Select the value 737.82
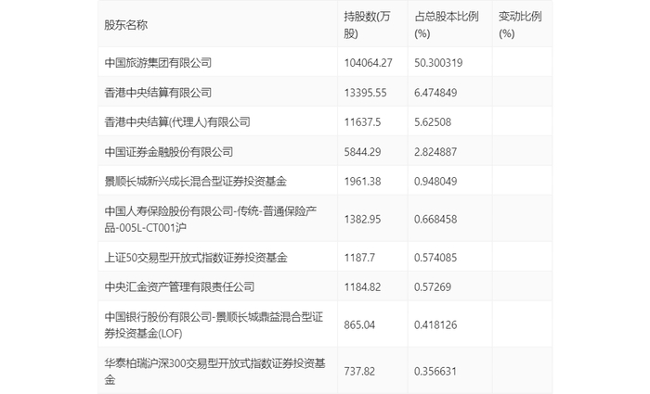The image size is (650, 394). click(359, 372)
